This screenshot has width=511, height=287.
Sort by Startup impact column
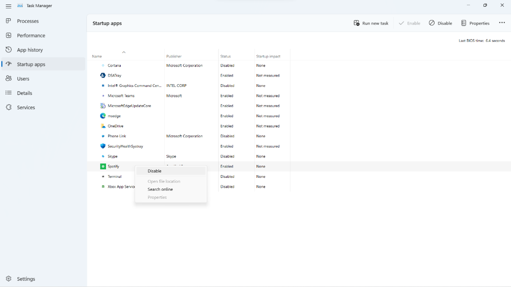tap(268, 57)
